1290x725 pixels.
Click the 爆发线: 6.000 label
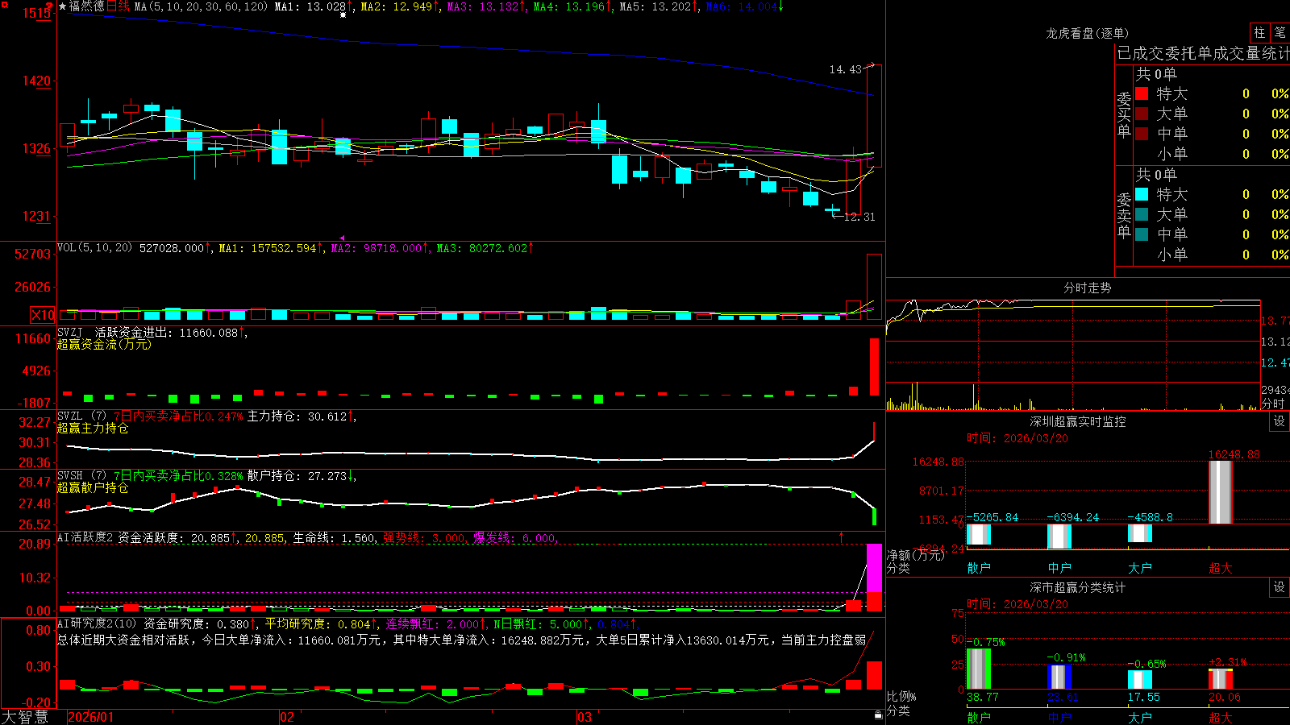pyautogui.click(x=514, y=537)
